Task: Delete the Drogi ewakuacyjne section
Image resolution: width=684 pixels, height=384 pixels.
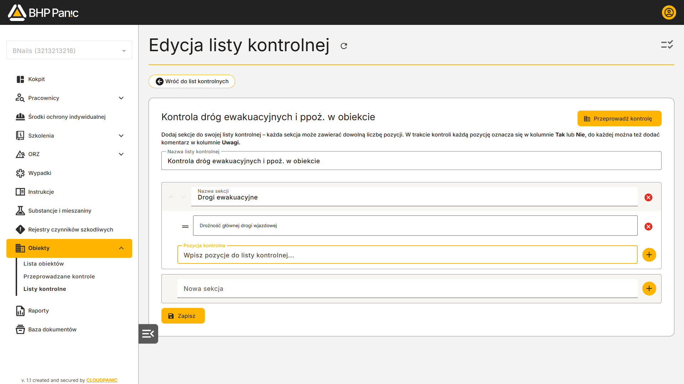Action: click(x=648, y=197)
